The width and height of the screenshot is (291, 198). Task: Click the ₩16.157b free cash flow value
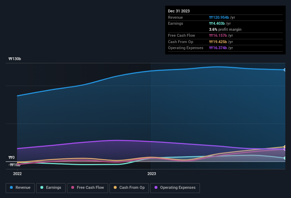click(218, 35)
